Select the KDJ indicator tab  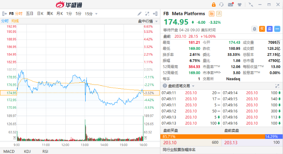27,151
